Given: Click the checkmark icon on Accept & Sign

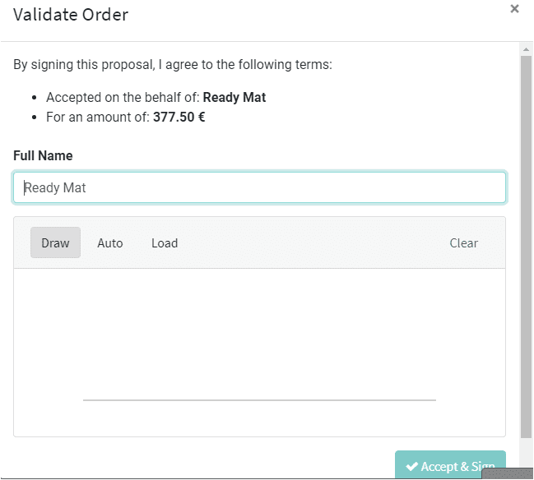Looking at the screenshot, I should [411, 466].
